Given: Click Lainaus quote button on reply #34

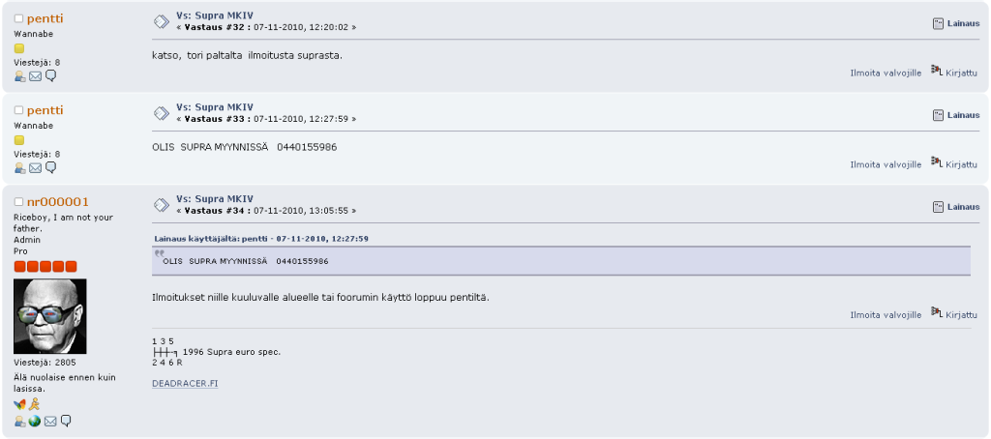Looking at the screenshot, I should click(x=956, y=207).
